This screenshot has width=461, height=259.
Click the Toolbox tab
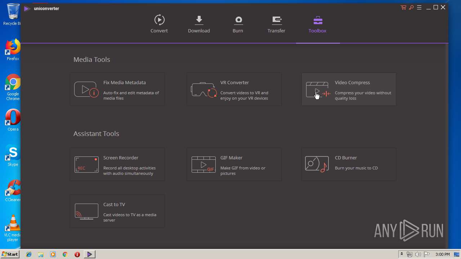317,24
